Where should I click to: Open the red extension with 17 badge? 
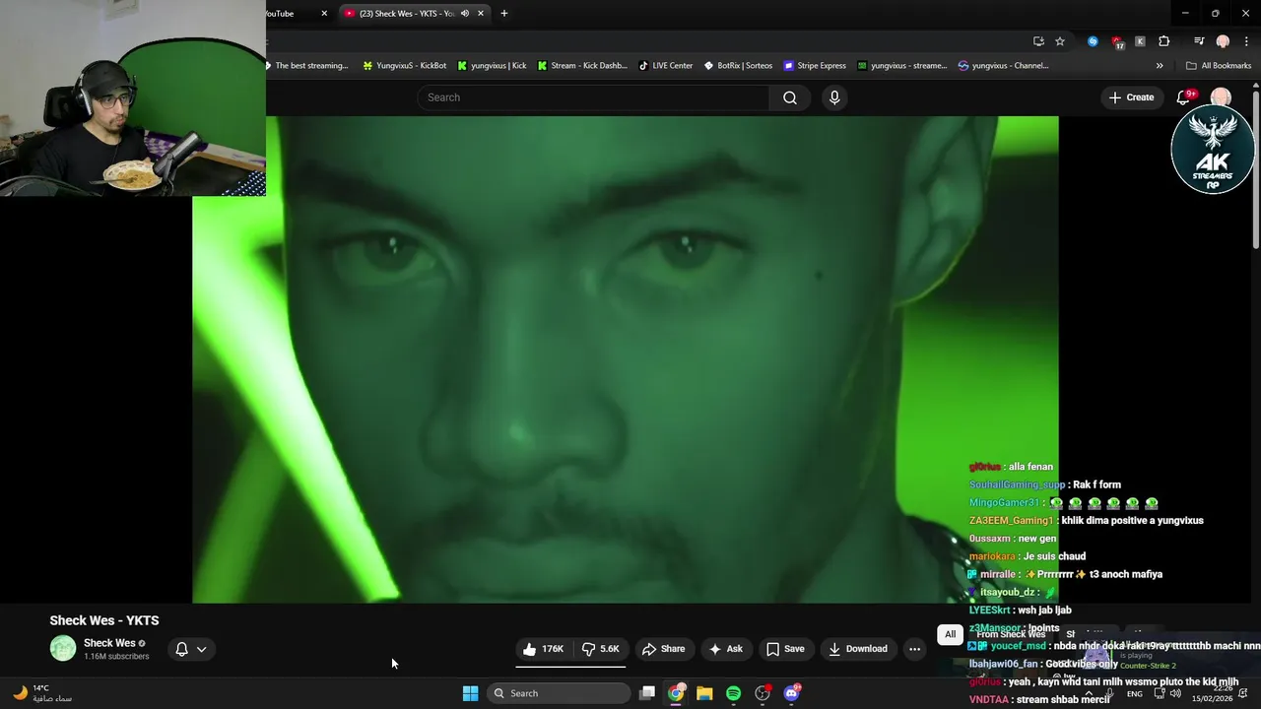1117,41
